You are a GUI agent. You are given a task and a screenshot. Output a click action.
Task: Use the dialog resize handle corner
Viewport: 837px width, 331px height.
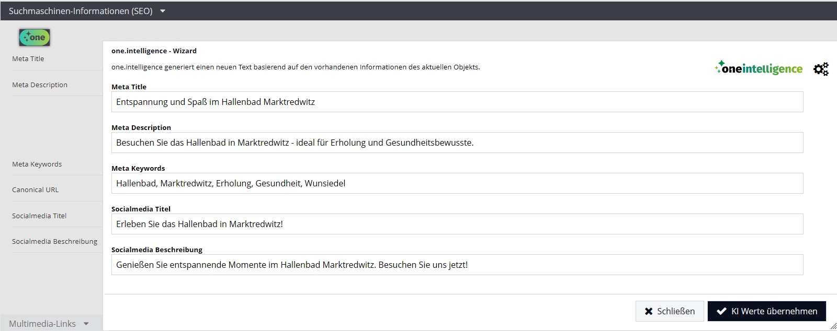click(833, 326)
